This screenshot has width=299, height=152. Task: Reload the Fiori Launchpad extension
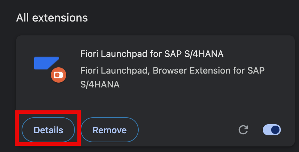click(x=244, y=130)
